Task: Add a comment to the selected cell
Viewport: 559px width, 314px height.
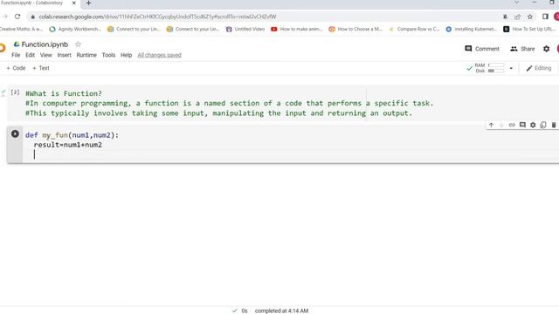Action: pyautogui.click(x=522, y=125)
